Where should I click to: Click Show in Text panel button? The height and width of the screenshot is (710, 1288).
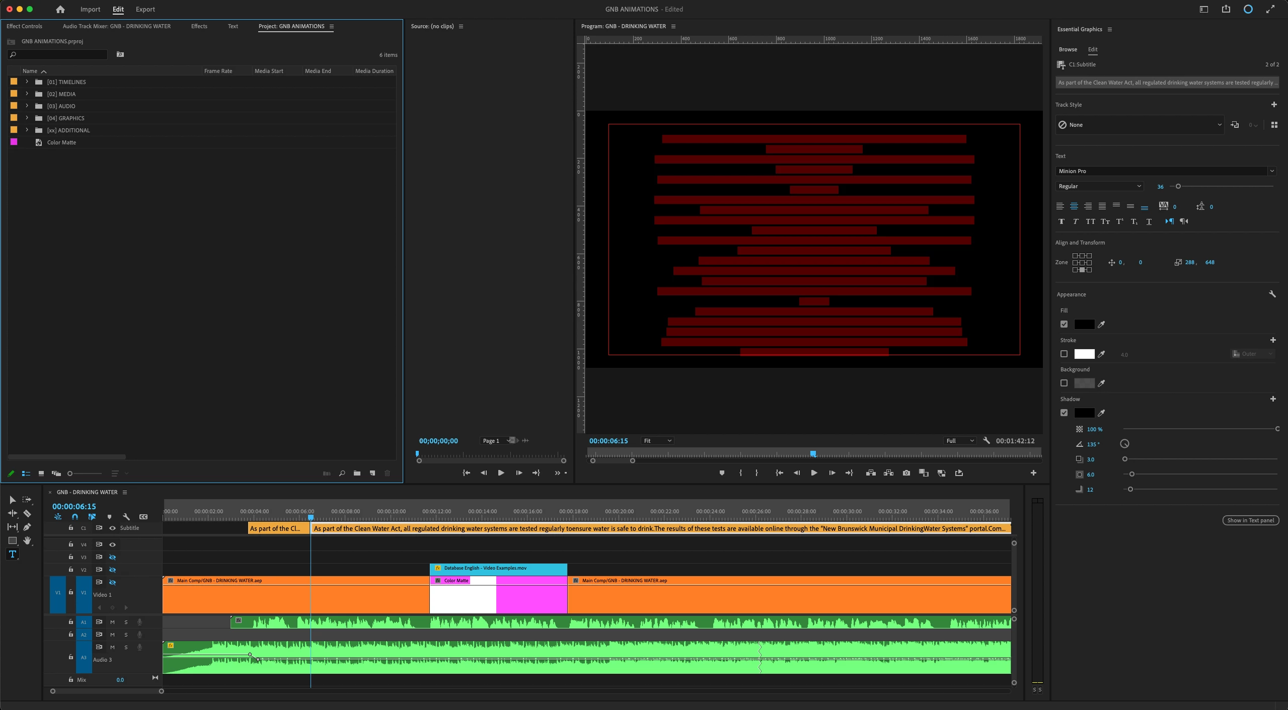click(x=1250, y=520)
